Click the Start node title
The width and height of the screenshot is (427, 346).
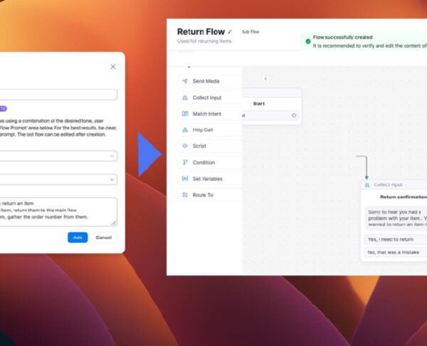(x=259, y=103)
